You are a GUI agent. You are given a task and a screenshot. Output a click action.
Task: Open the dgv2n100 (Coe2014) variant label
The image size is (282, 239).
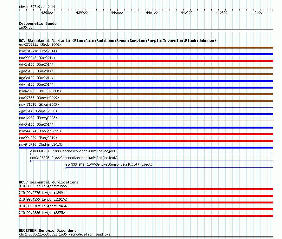pos(36,71)
